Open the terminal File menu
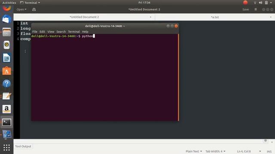275x154 pixels. click(x=35, y=32)
